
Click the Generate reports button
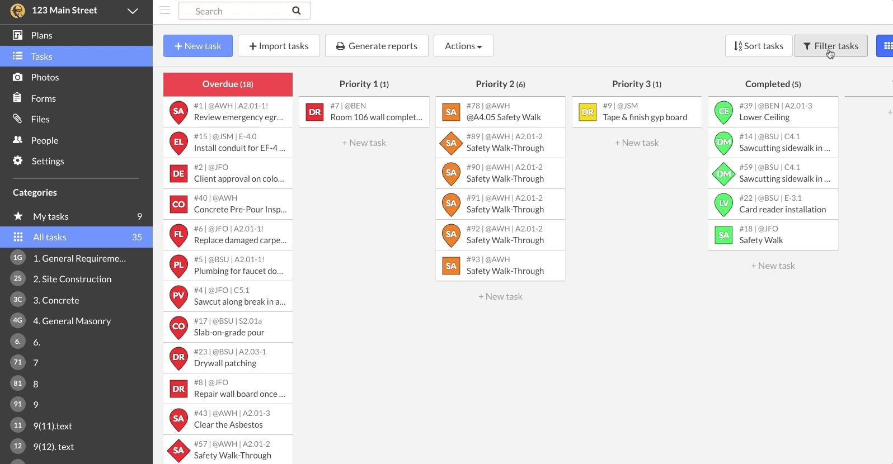[377, 46]
